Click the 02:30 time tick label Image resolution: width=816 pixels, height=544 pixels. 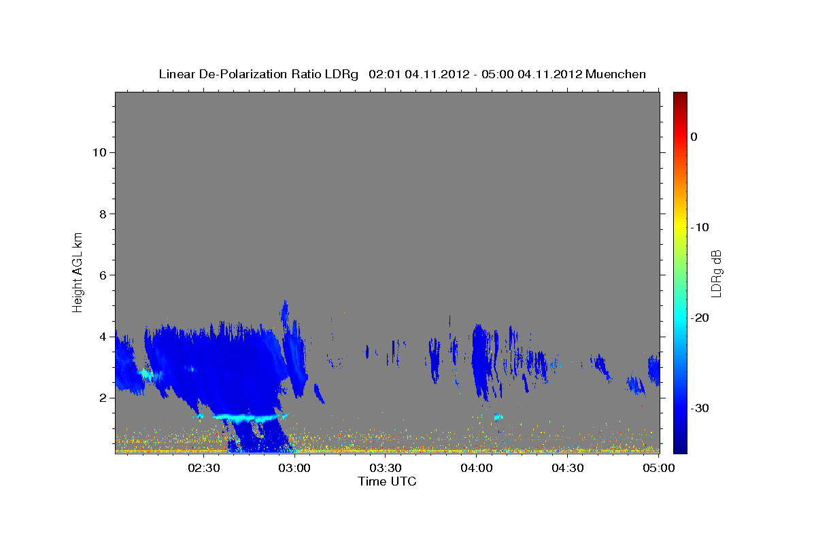click(x=205, y=468)
